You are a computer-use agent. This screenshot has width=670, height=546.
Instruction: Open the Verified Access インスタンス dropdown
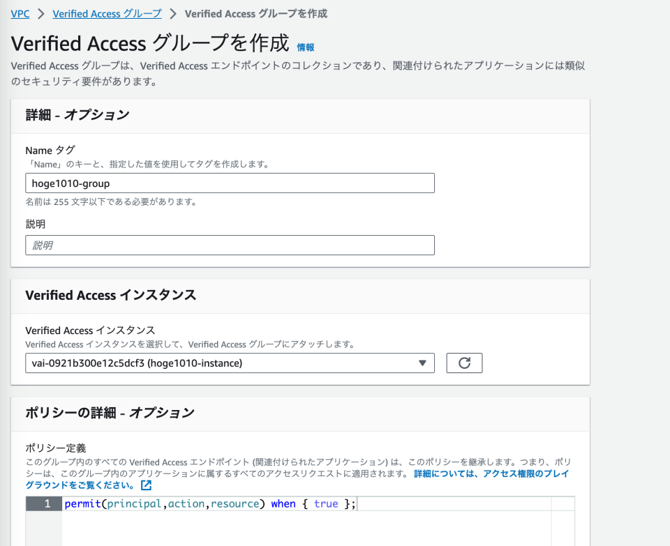point(230,363)
